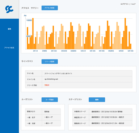Image resolution: width=139 pixels, height=133 pixels.
Task: Select the ステージリスト heading
Action: tap(75, 99)
